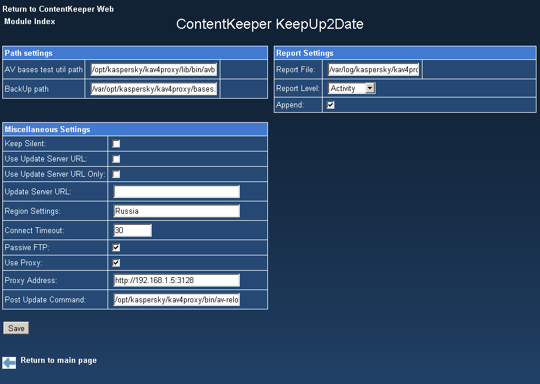
Task: Click the Report Settings section header
Action: tap(405, 53)
